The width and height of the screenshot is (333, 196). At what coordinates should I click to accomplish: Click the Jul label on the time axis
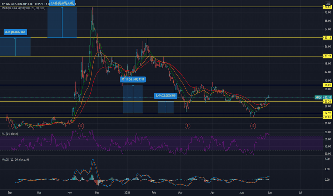(x=300, y=192)
